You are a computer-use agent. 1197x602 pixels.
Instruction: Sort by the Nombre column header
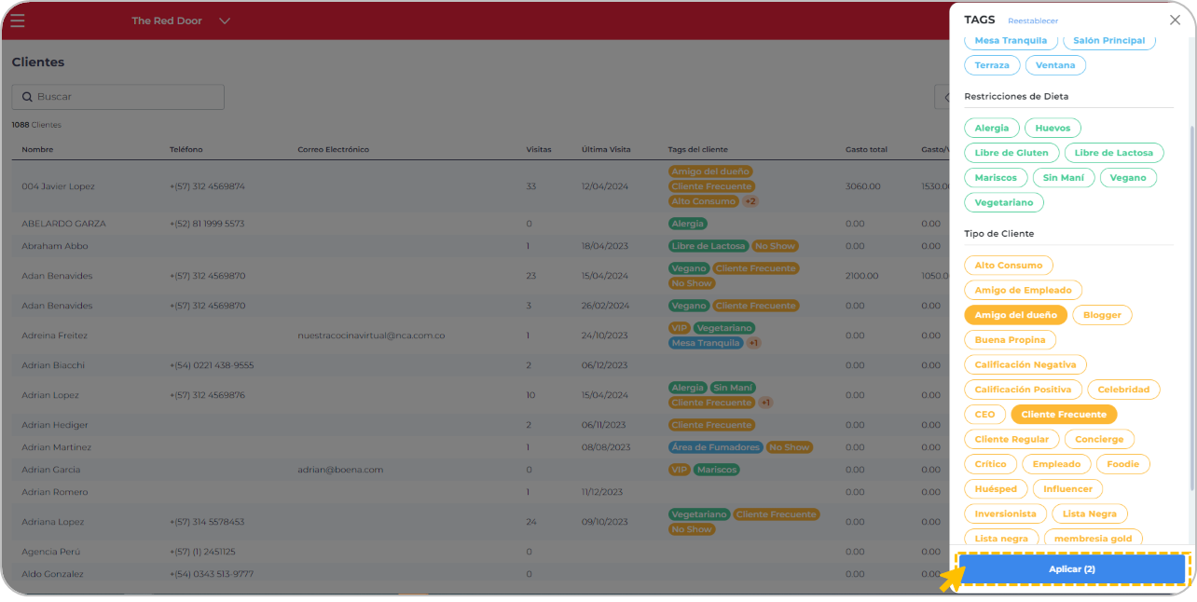tap(37, 150)
